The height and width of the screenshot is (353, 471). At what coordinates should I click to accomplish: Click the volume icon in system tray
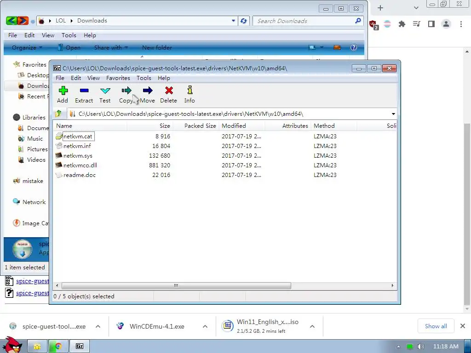coord(420,347)
